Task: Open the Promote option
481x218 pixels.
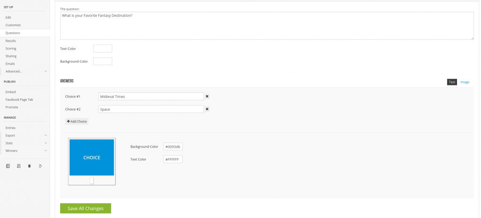Action: 12,107
